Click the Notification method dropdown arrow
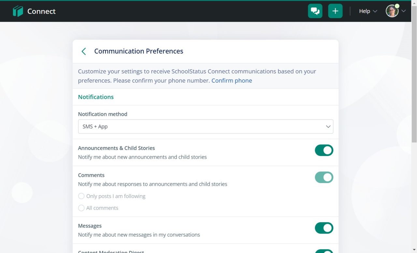Image resolution: width=417 pixels, height=253 pixels. tap(328, 126)
